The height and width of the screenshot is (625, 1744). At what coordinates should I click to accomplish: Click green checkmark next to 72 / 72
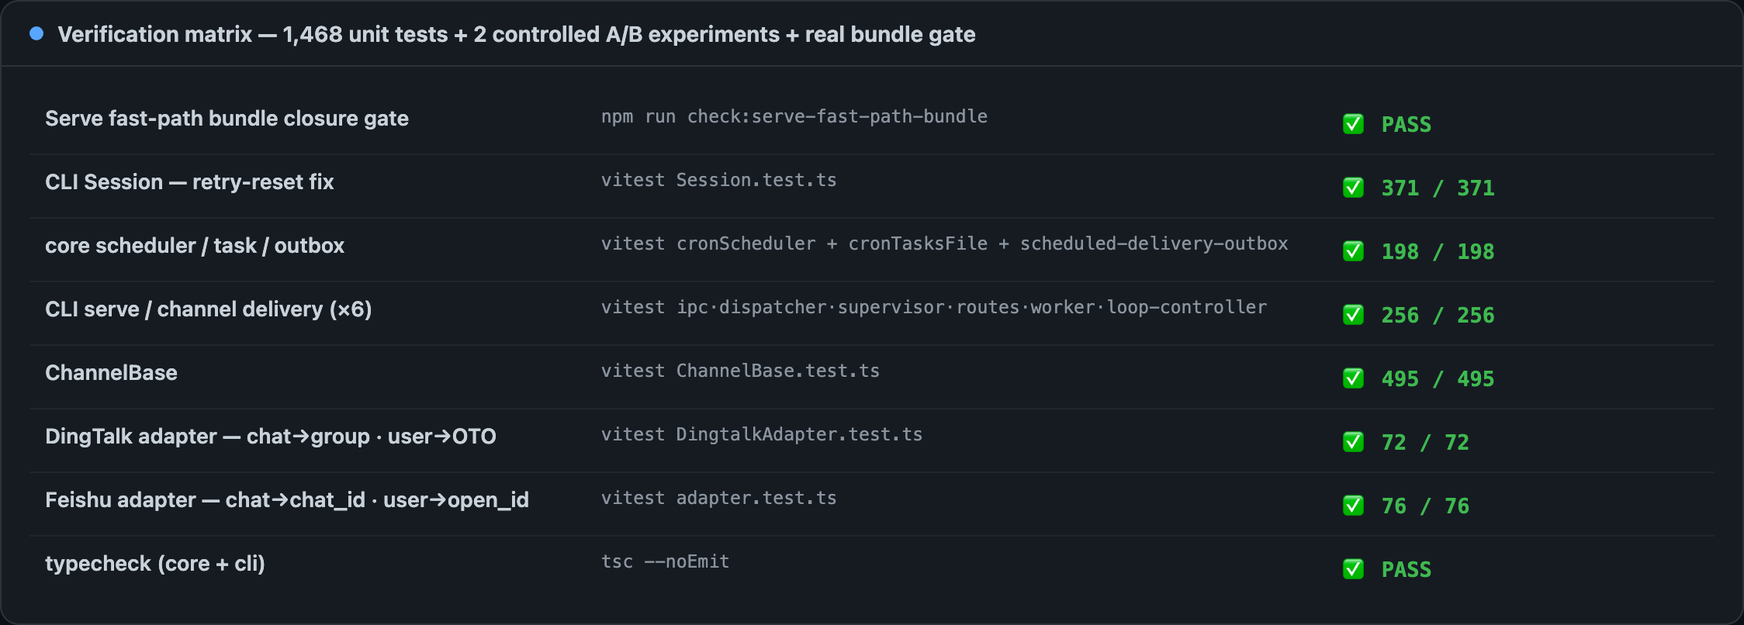click(1353, 442)
